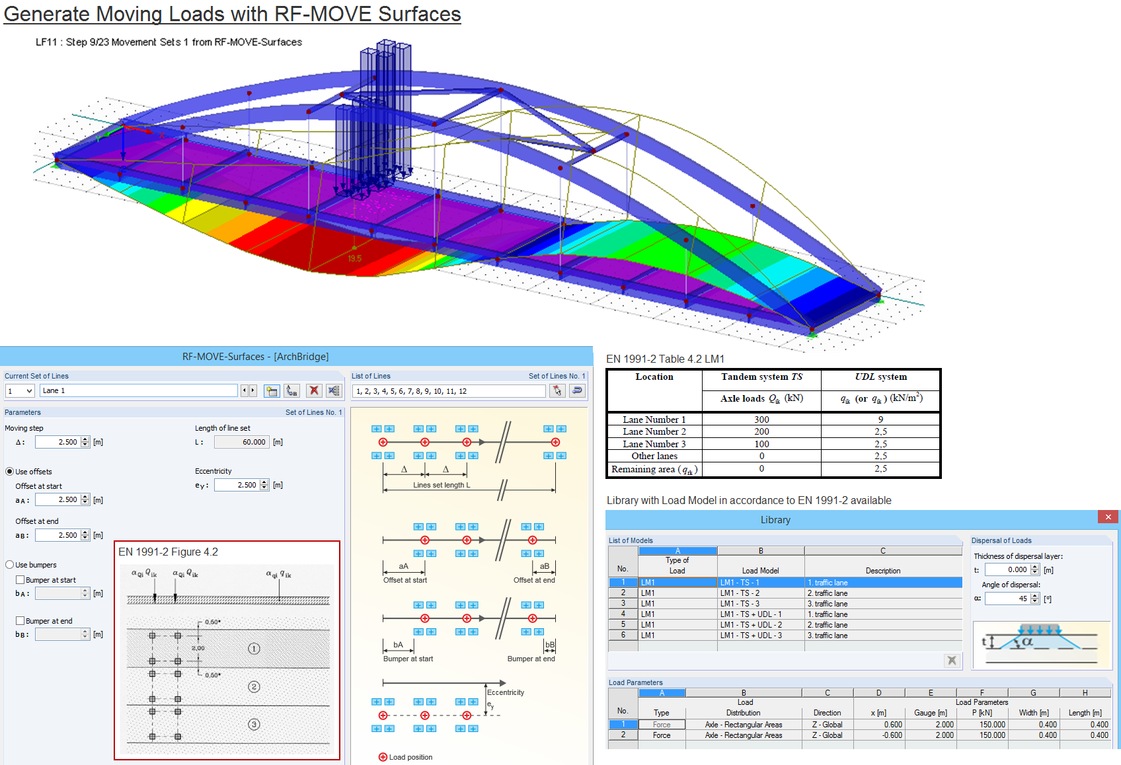Click Gauge value 2.000 in Load Parameters row 1
The image size is (1121, 765).
point(930,725)
